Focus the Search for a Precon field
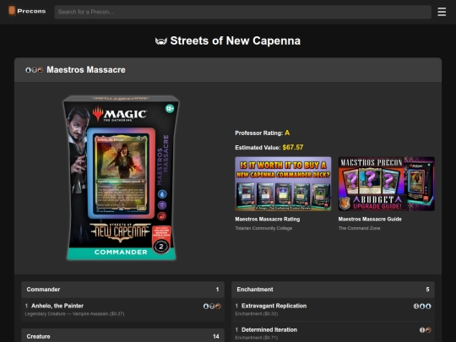The image size is (456, 342). click(243, 12)
